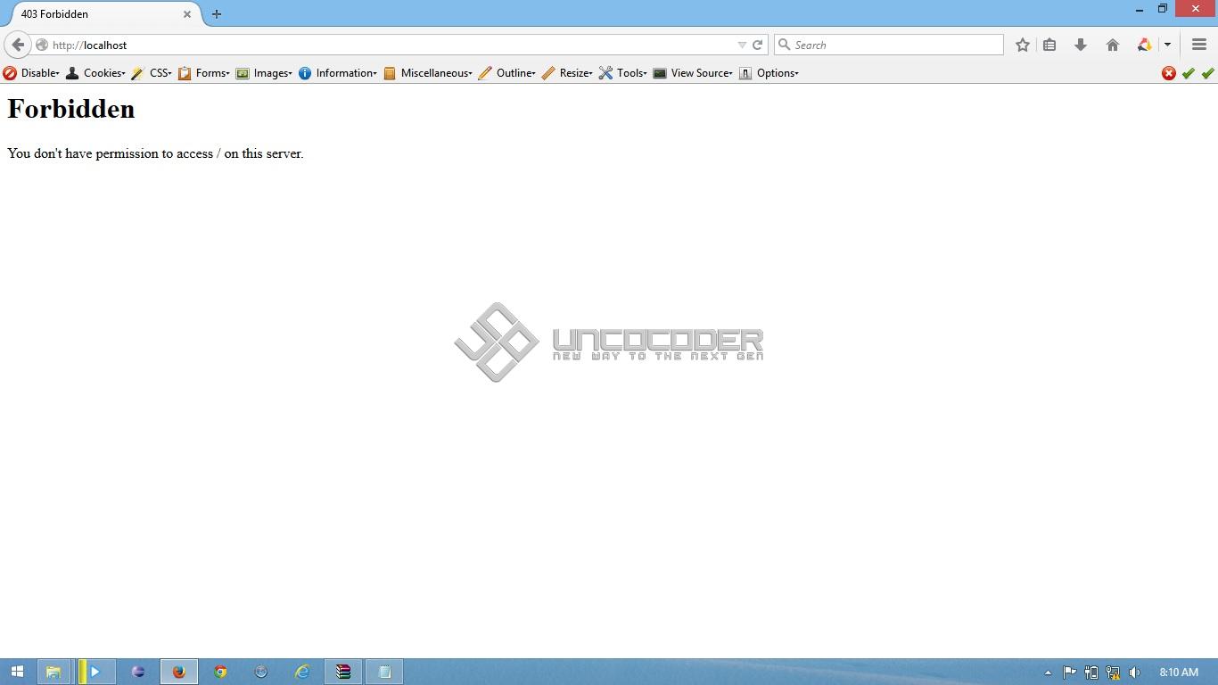Open the Images dropdown menu
Viewport: 1218px width, 685px height.
264,73
